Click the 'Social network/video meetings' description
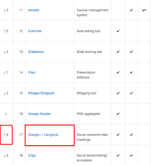 pos(93,137)
